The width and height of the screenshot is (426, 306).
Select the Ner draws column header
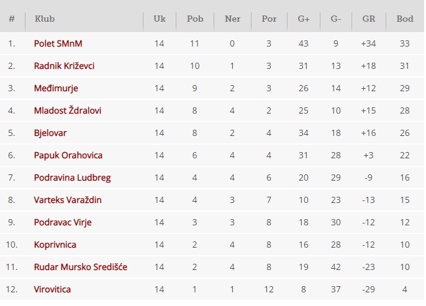pyautogui.click(x=232, y=19)
